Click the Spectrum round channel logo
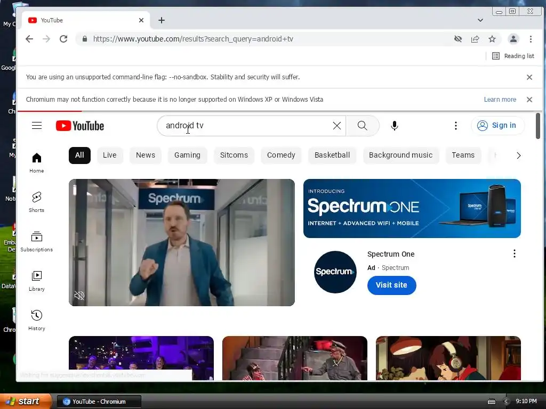The image size is (546, 409). [335, 272]
